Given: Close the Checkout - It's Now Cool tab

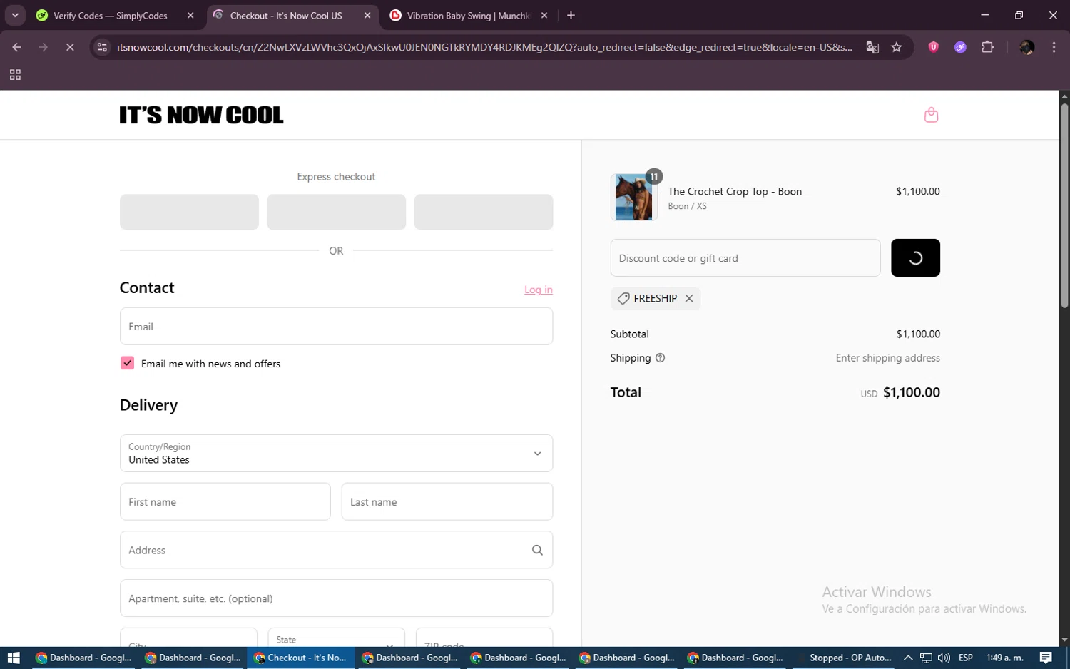Looking at the screenshot, I should [x=367, y=15].
